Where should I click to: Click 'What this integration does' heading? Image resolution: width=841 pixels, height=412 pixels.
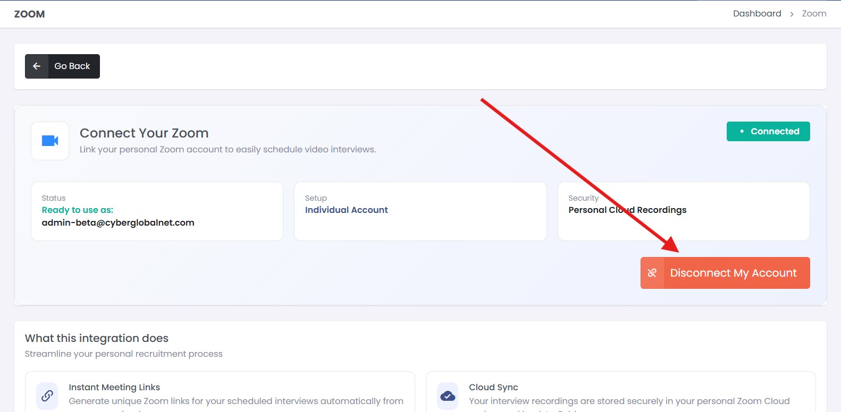(97, 338)
